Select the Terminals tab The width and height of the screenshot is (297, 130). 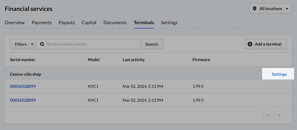[x=144, y=23]
